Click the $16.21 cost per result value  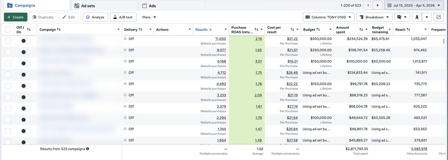(x=292, y=61)
